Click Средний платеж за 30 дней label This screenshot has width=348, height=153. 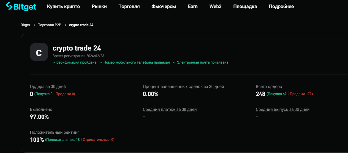point(170,109)
